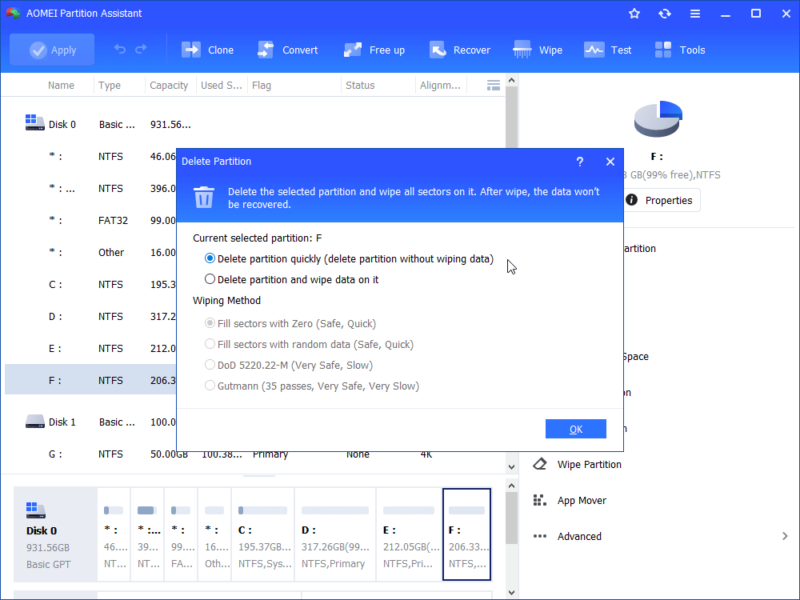800x600 pixels.
Task: Choose Fill sectors with Zero wiping method
Action: pos(290,323)
